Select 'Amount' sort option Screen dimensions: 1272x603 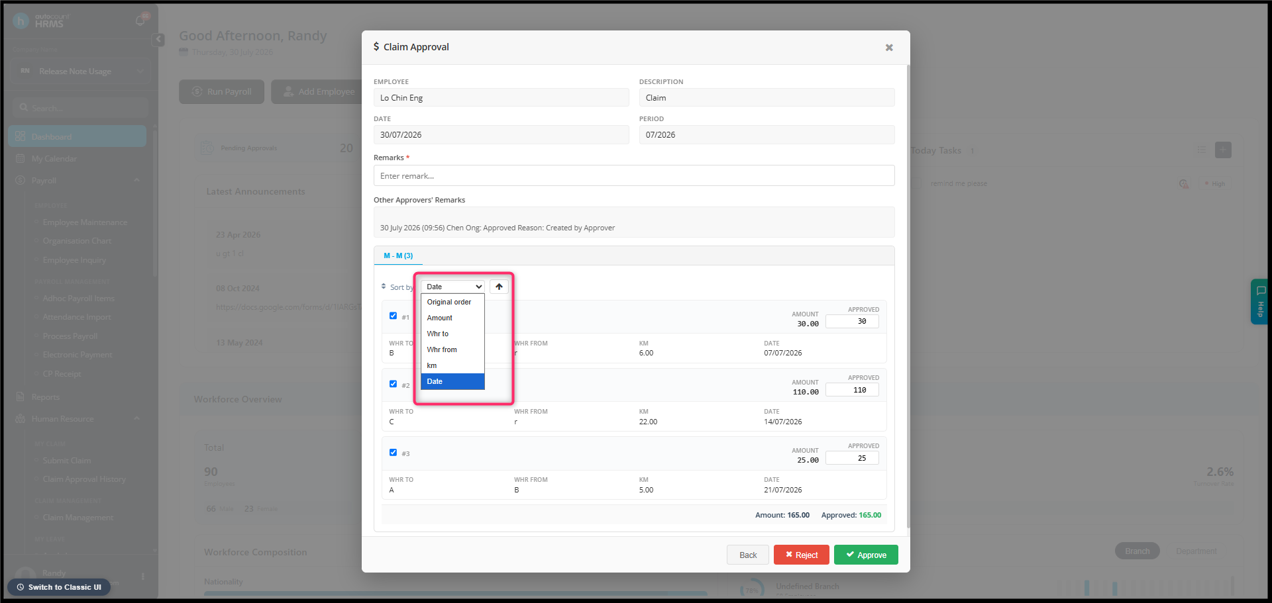pyautogui.click(x=452, y=318)
